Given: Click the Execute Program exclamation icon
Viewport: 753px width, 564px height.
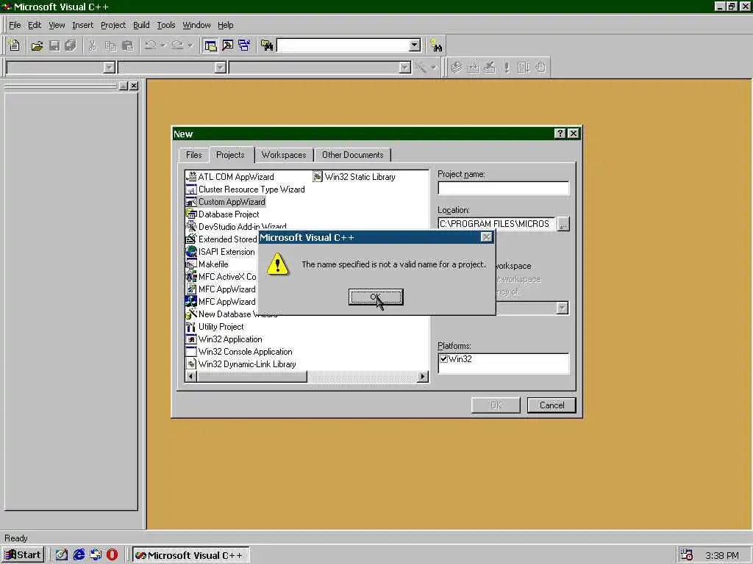Looking at the screenshot, I should click(507, 68).
